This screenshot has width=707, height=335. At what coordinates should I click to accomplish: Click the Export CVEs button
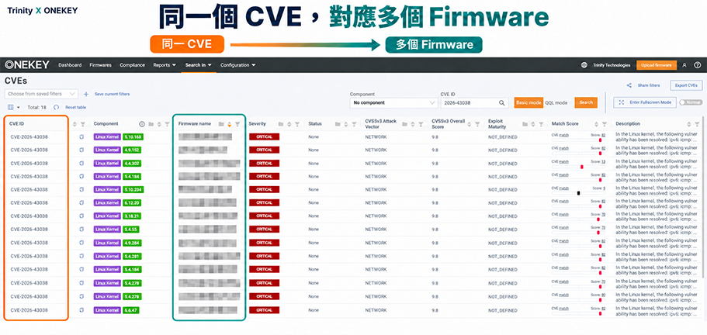click(x=686, y=85)
